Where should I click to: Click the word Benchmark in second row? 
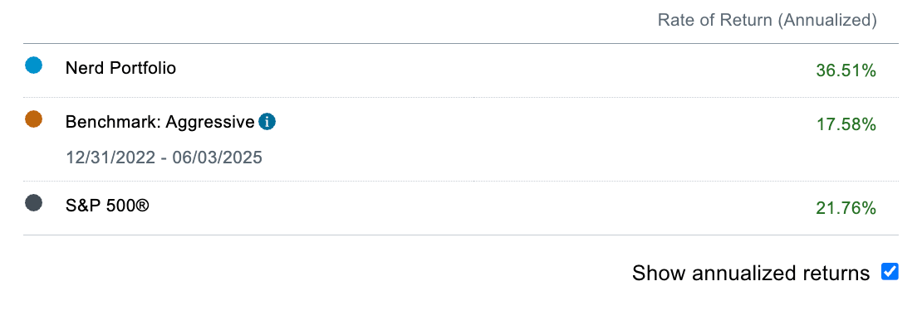coord(113,122)
